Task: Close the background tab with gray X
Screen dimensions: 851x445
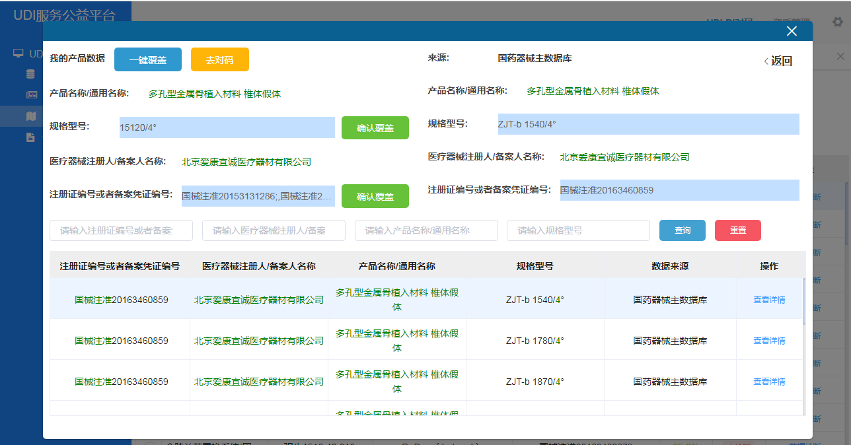Action: (x=840, y=57)
